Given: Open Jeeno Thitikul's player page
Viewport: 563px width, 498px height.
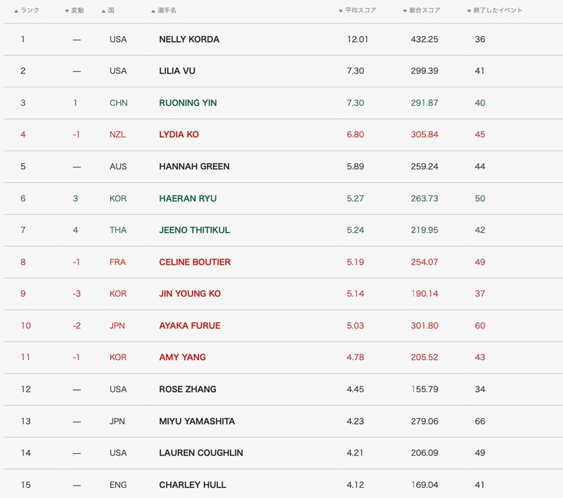Looking at the screenshot, I should click(195, 230).
